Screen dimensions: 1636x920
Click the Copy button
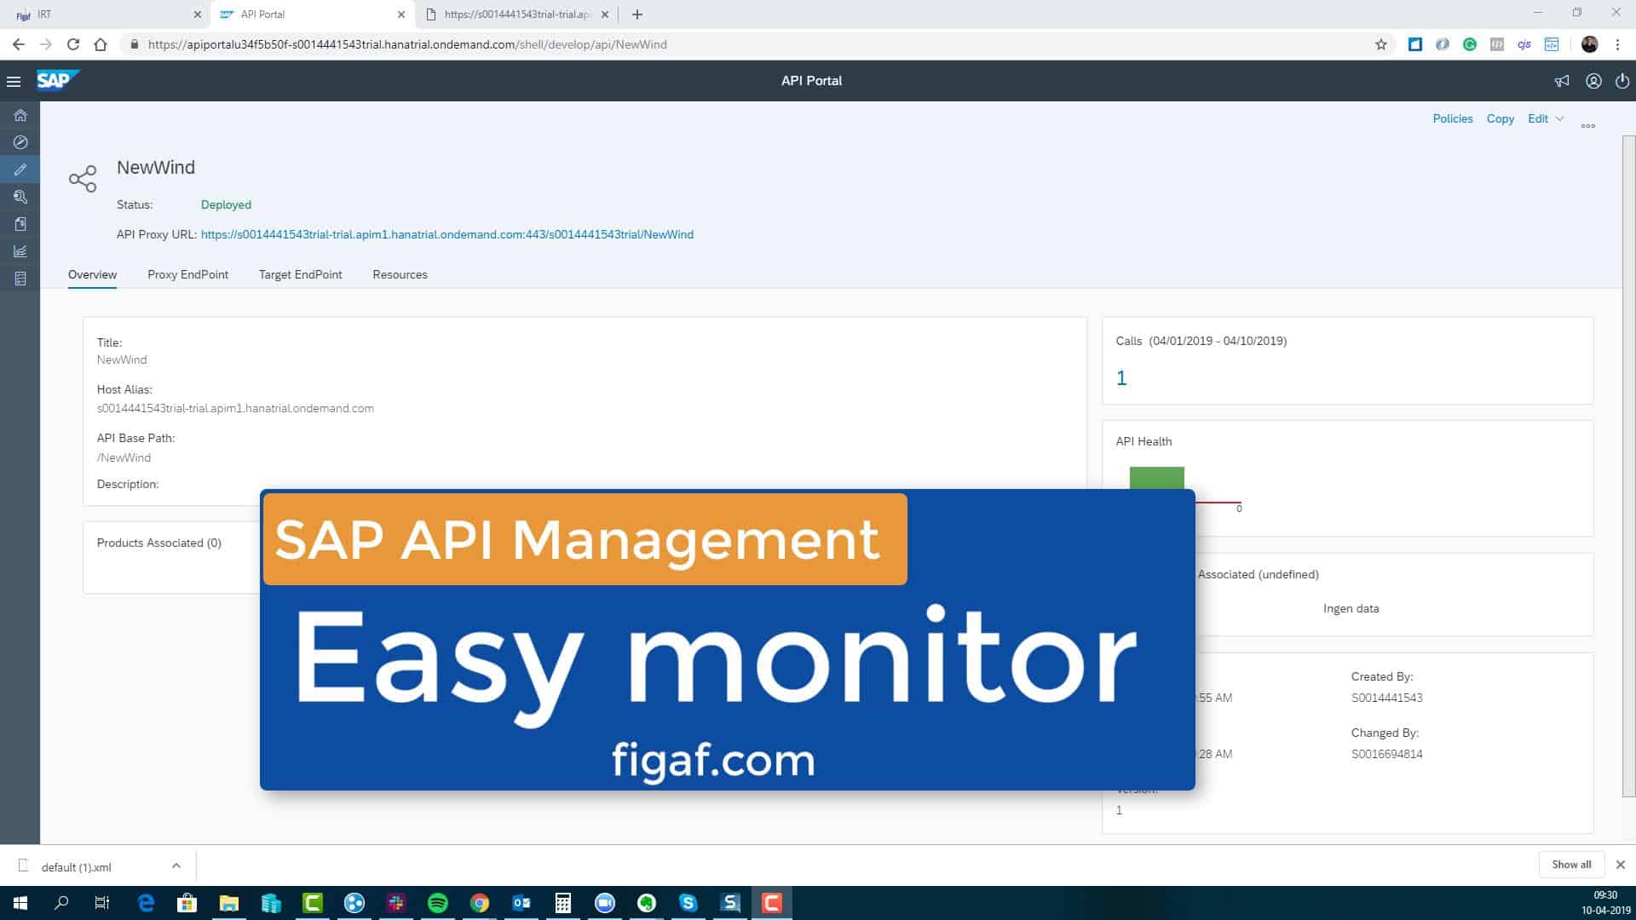click(x=1500, y=118)
